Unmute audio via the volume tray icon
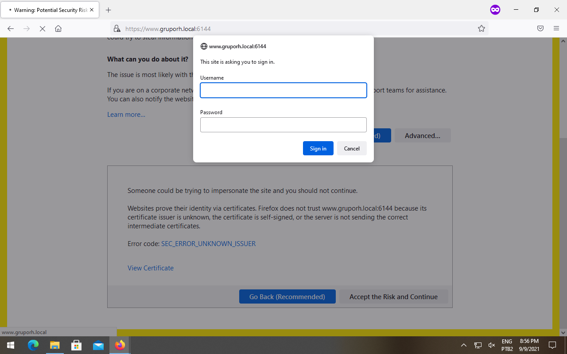 click(x=491, y=345)
